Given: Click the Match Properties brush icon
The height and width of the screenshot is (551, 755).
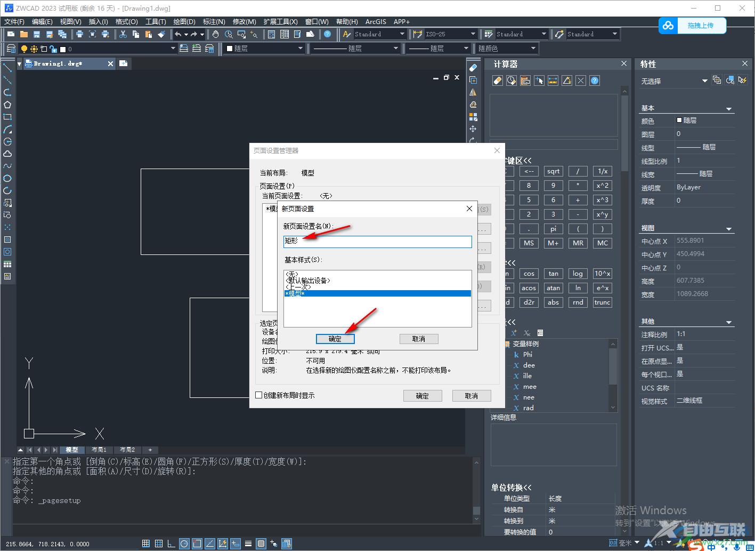Looking at the screenshot, I should click(x=161, y=34).
